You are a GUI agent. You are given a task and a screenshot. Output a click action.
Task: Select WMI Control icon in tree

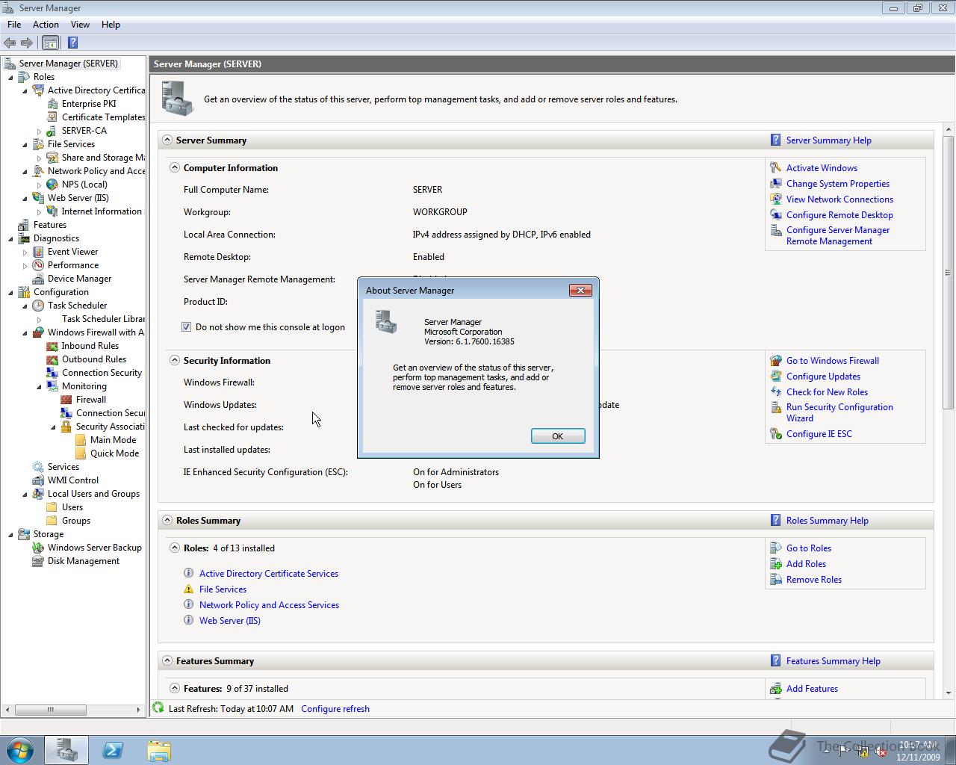coord(38,480)
